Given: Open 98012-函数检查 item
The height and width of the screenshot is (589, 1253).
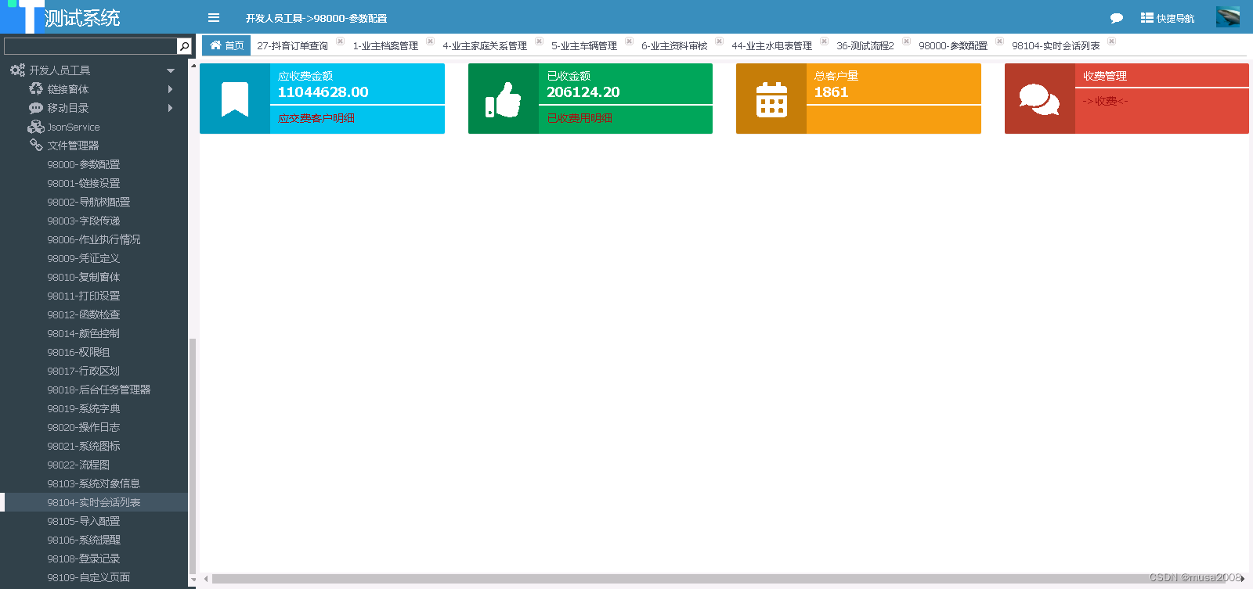Looking at the screenshot, I should coord(84,314).
